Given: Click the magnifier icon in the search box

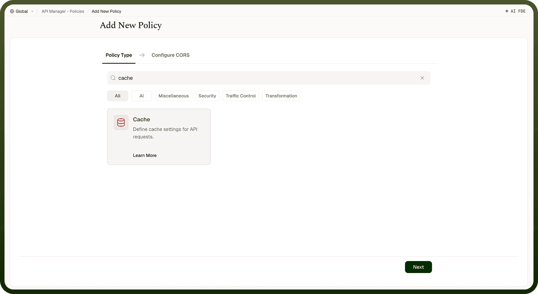Looking at the screenshot, I should [113, 78].
